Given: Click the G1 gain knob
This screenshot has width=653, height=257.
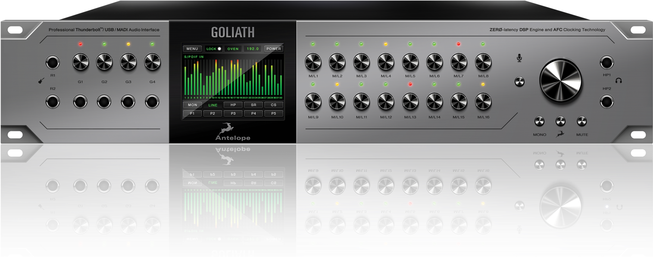Looking at the screenshot, I should pyautogui.click(x=80, y=62).
